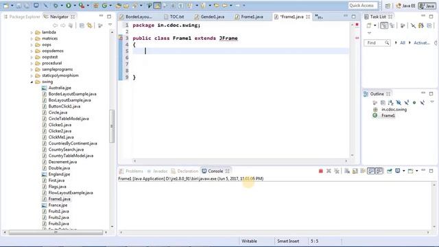This screenshot has height=247, width=439.
Task: Switch to the BorderLayou... editor tab
Action: 136,16
